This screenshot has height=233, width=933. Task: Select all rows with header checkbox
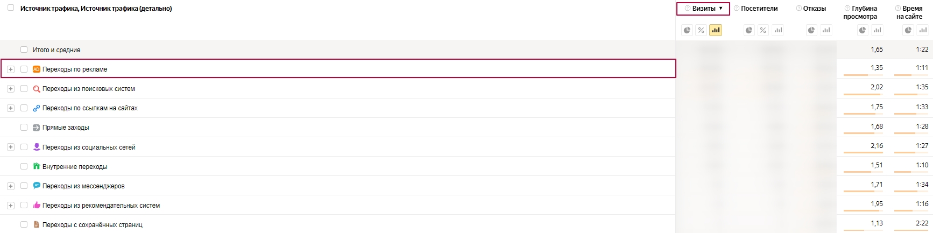(11, 8)
